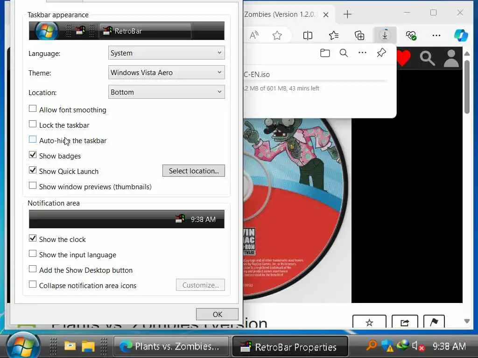Enable Allow font smoothing checkbox

click(x=33, y=109)
